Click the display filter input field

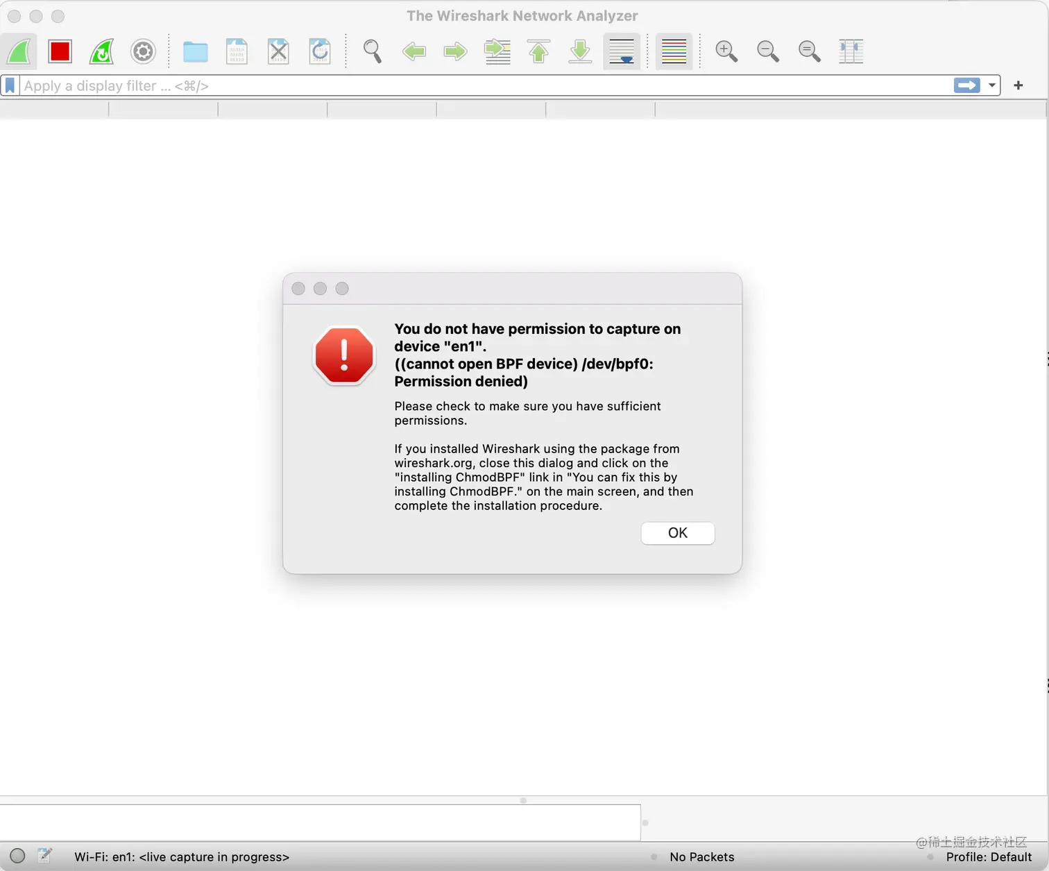(x=486, y=85)
